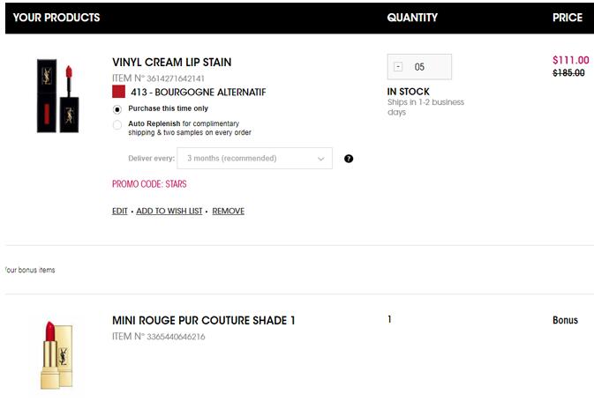Open the Deliver every frequency dropdown
The image size is (594, 402).
tap(254, 158)
